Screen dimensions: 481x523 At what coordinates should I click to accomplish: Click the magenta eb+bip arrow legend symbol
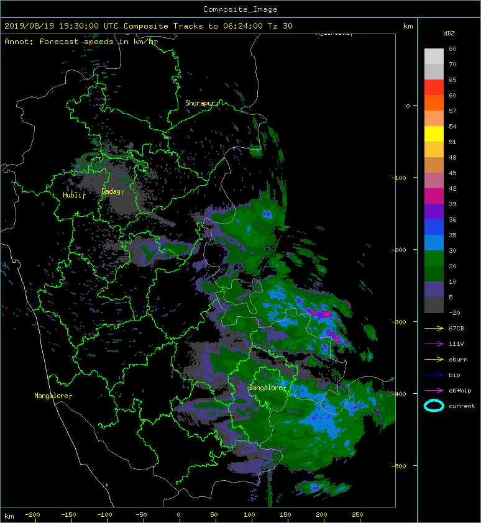(x=434, y=391)
